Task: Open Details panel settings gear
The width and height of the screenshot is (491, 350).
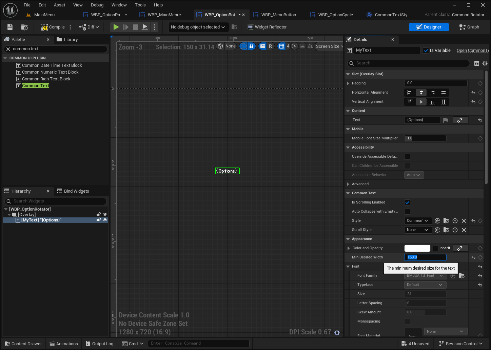Action: 485,63
